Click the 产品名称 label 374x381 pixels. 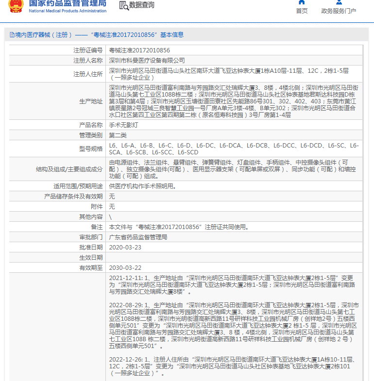(x=91, y=125)
